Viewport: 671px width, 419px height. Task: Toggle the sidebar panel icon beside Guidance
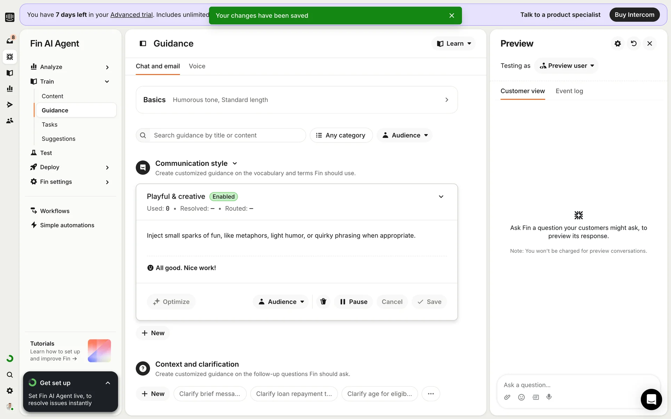(x=143, y=44)
